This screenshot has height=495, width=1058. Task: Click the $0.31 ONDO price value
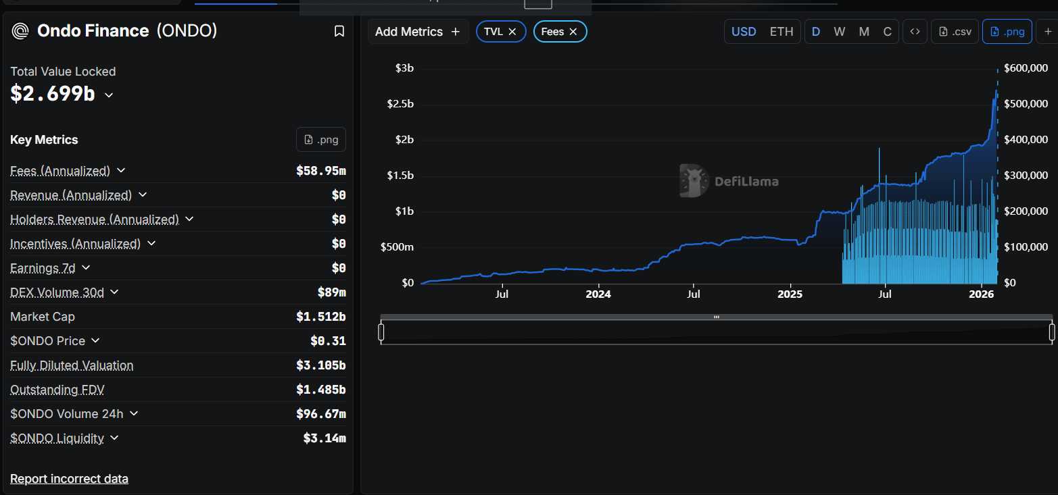click(x=328, y=341)
